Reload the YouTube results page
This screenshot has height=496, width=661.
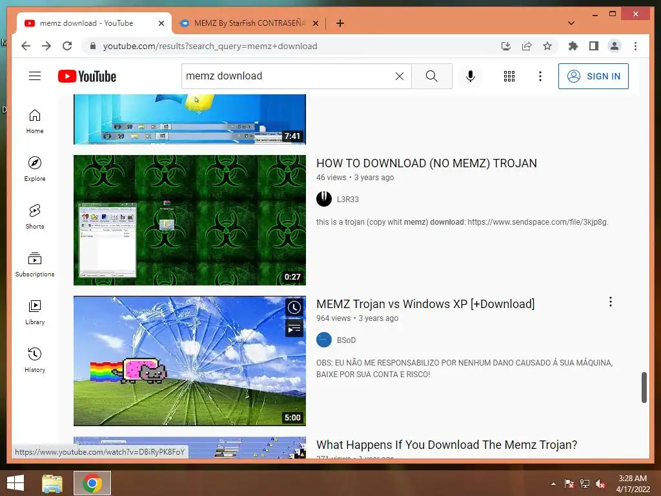(x=67, y=46)
